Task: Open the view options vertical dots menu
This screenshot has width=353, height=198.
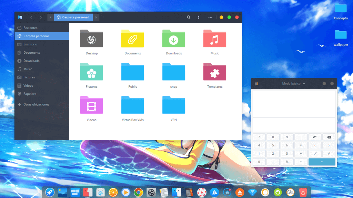Action: (x=199, y=17)
